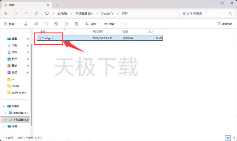
Task: Open 下载 (Downloads) in sidebar
Action: pyautogui.click(x=14, y=45)
